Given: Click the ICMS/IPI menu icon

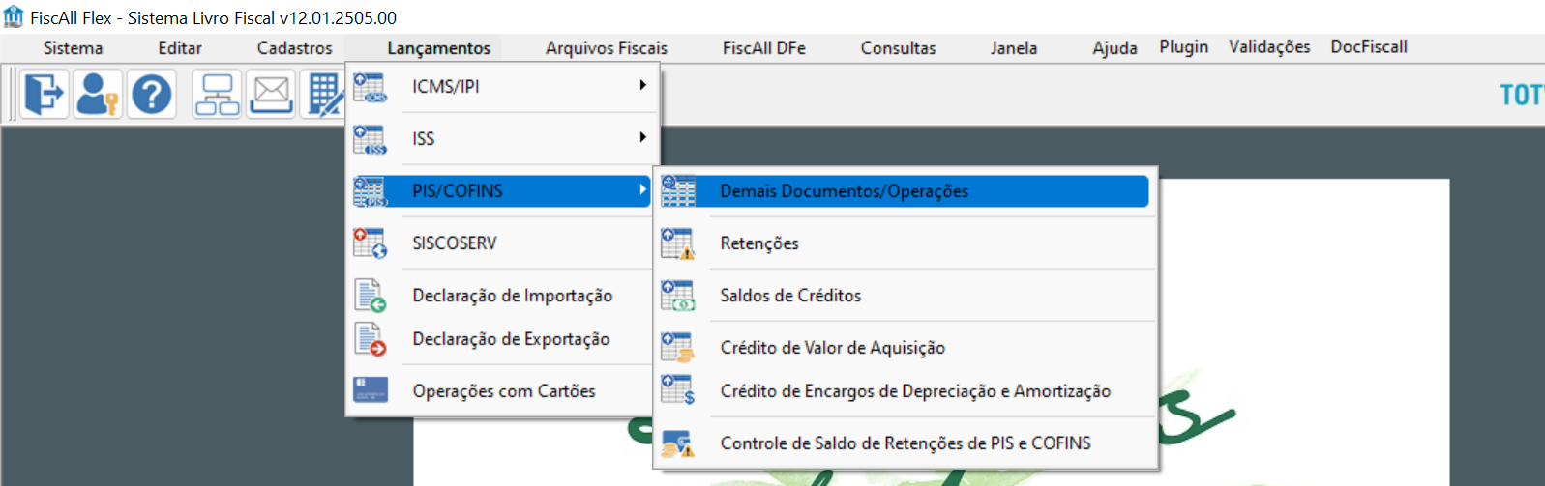Looking at the screenshot, I should [370, 87].
